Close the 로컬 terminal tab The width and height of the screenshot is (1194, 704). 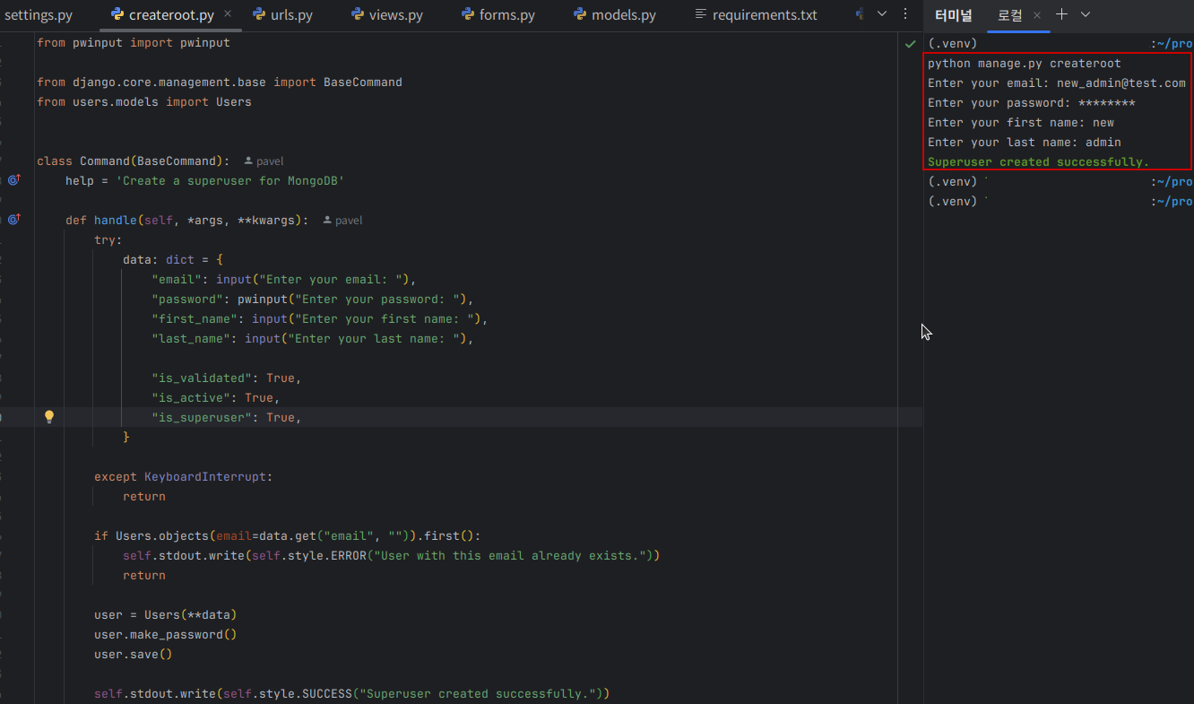1037,15
